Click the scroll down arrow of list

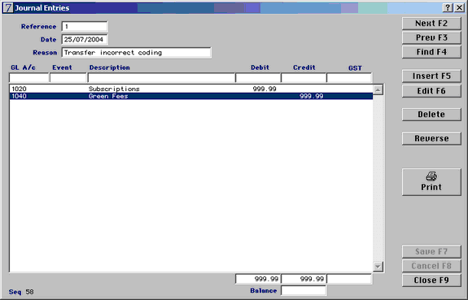378,267
